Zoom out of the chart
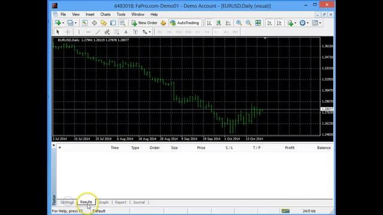This screenshot has width=383, height=215. tap(248, 23)
